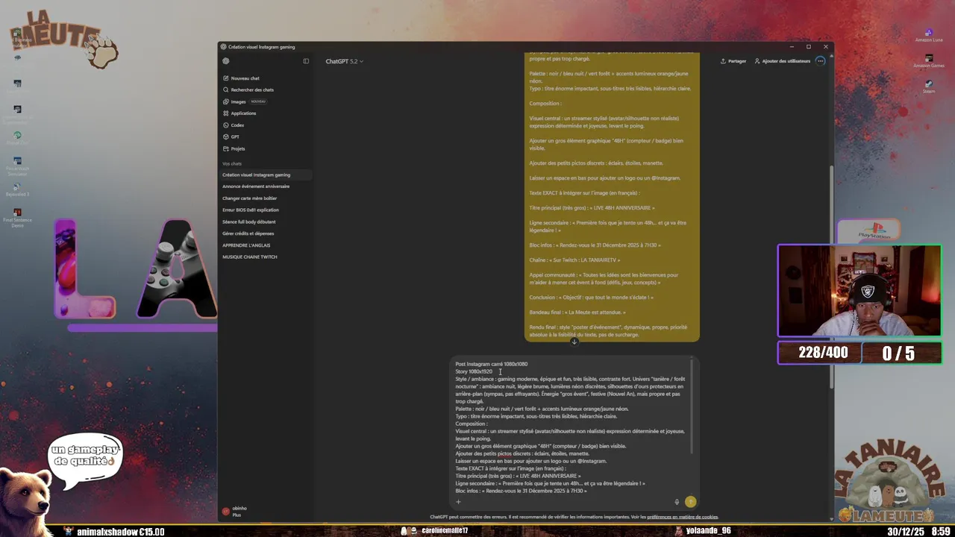Screen dimensions: 955x537
Task: Click the 'Vos chats' section header
Action: point(232,163)
